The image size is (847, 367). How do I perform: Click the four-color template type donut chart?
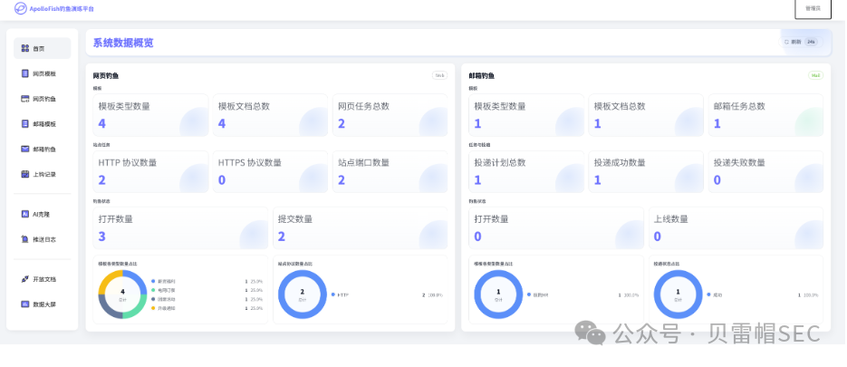click(122, 295)
